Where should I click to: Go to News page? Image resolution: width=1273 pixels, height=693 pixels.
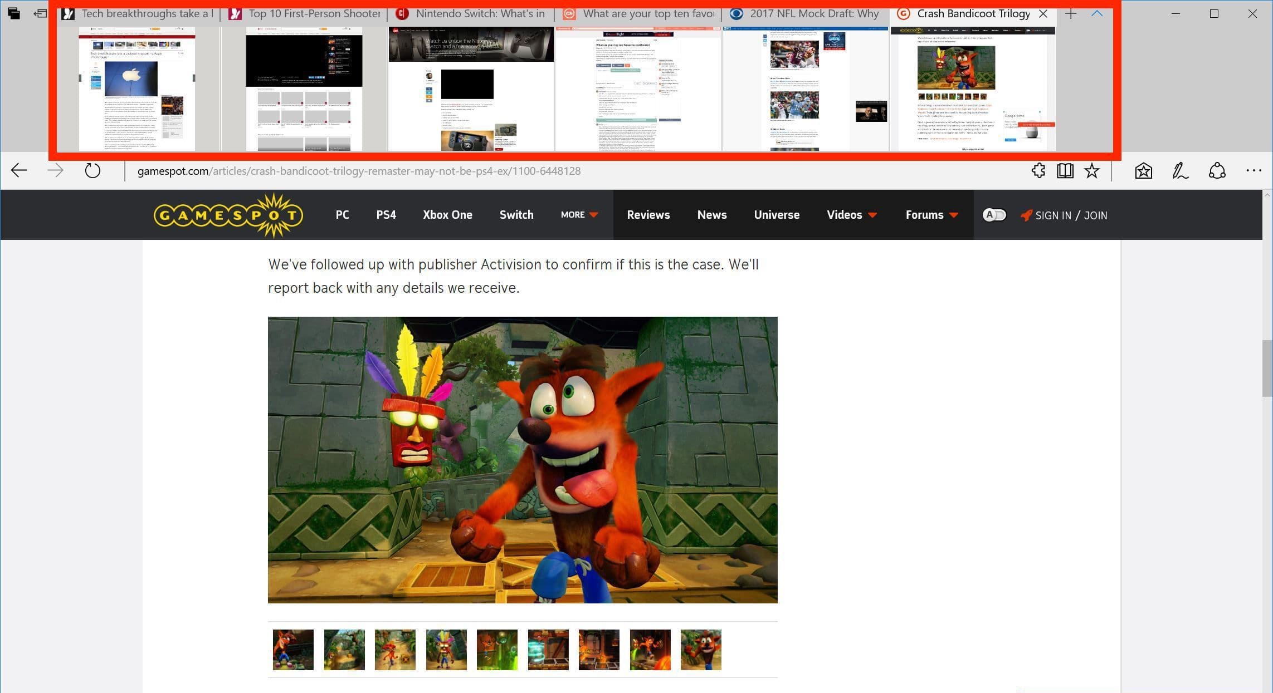point(712,215)
